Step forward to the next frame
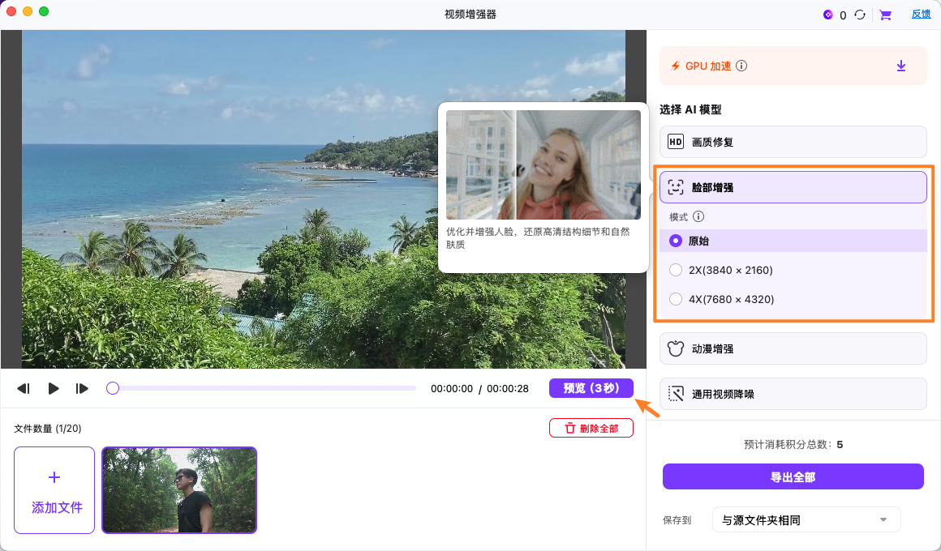Viewport: 941px width, 551px height. coord(82,389)
